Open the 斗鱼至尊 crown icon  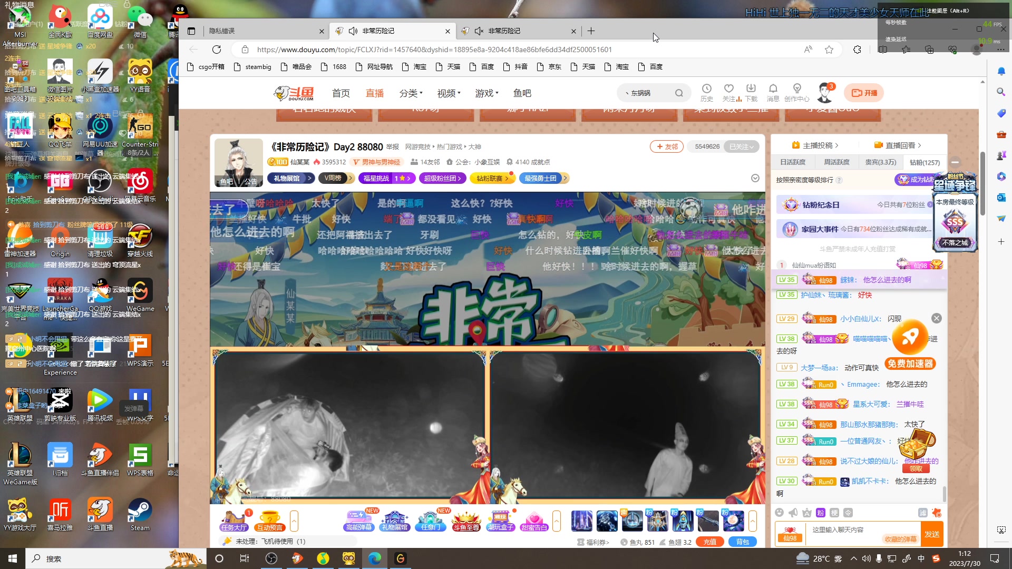click(466, 521)
